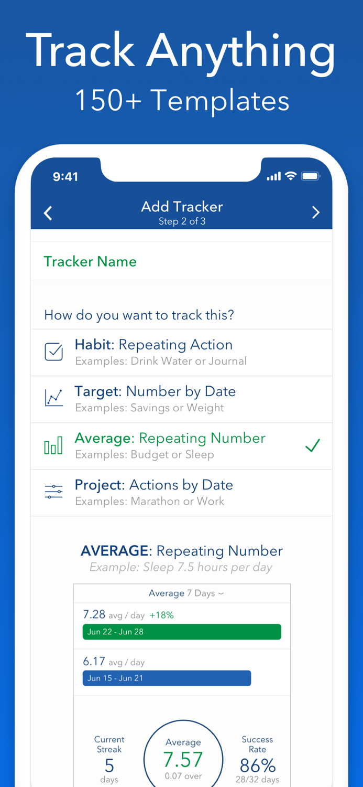
Task: Click the forward chevron in the header
Action: [316, 212]
